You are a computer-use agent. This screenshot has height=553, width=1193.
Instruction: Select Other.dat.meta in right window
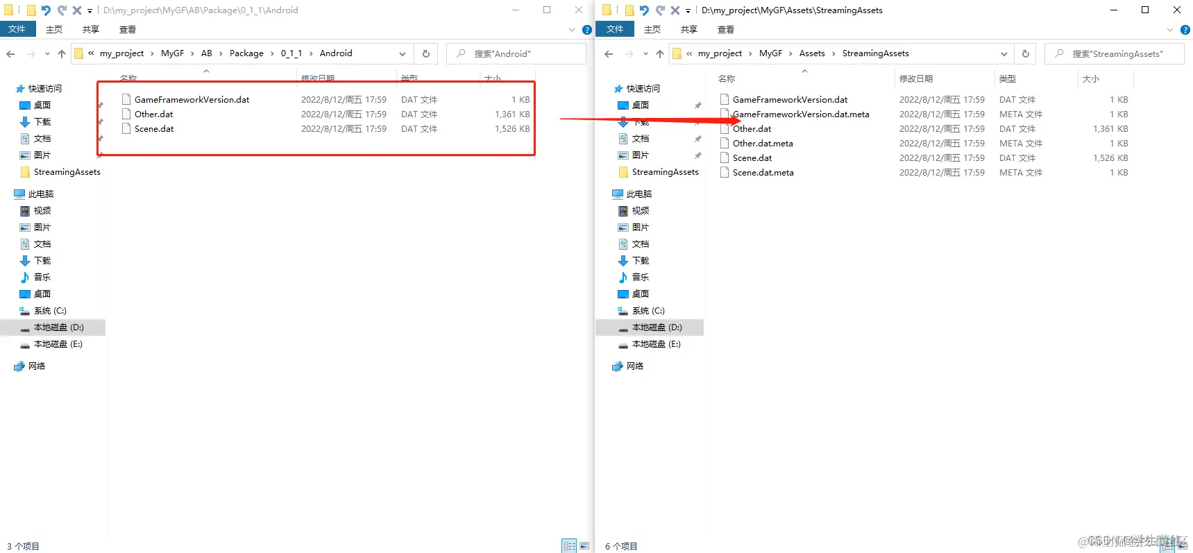(763, 143)
